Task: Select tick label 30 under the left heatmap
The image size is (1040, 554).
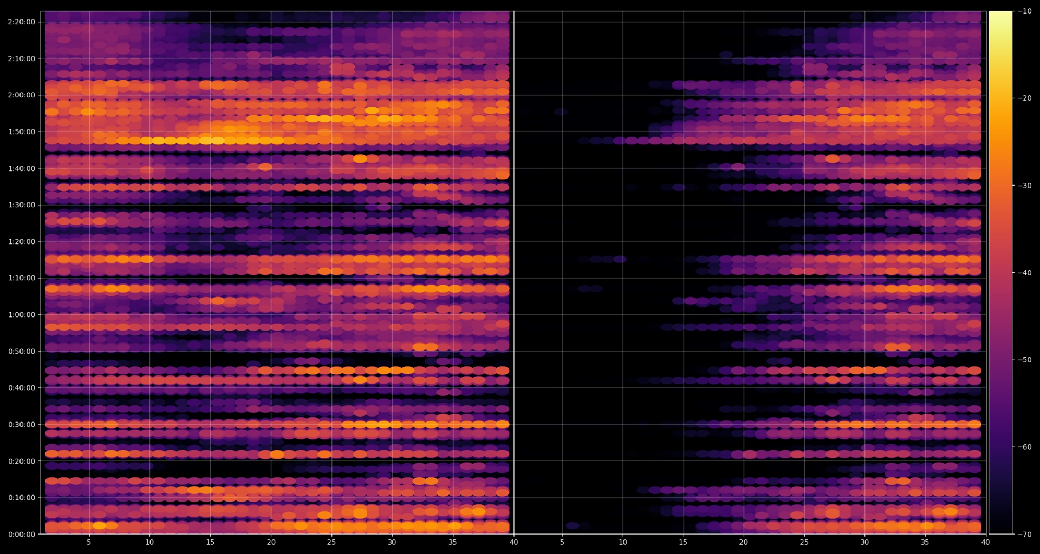Action: pos(392,542)
